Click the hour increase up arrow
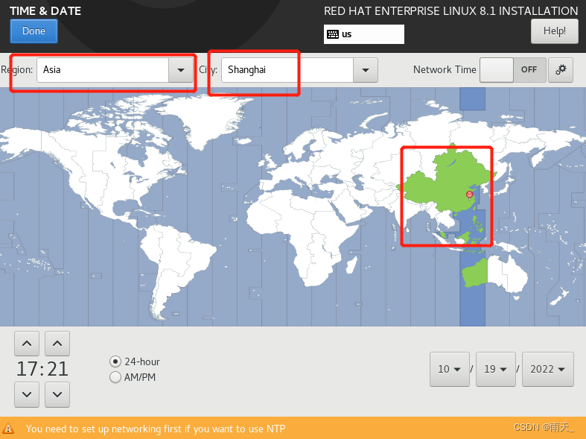Screen dimensions: 586x439 point(27,344)
